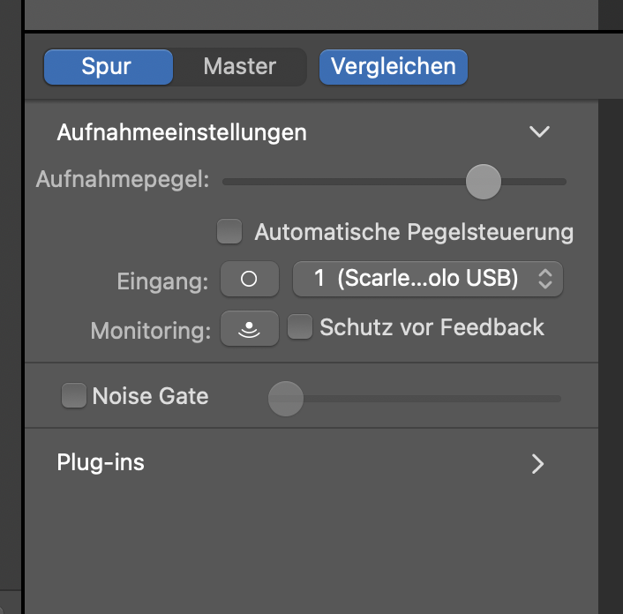Screen dimensions: 623x614
Task: Click the Aufnahmepegel slider knob
Action: pos(484,182)
